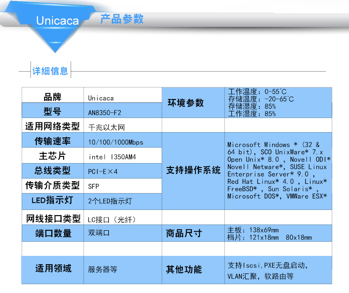Viewport: 349px width, 293px height.
Task: Click the 总线类型 label
Action: pos(53,171)
